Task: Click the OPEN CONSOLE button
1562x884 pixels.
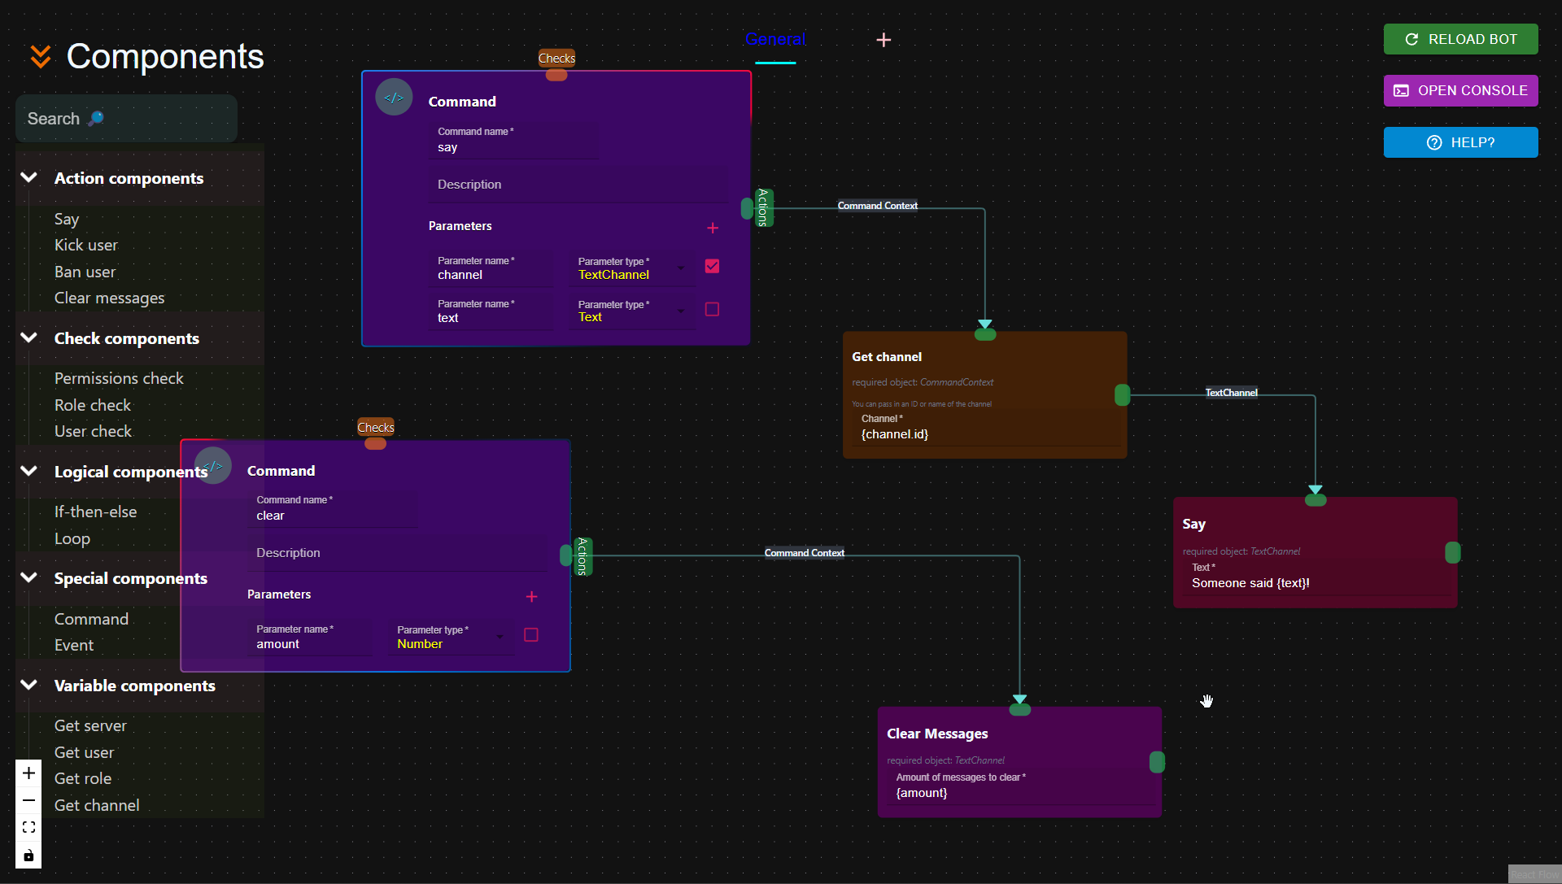Action: pyautogui.click(x=1460, y=90)
